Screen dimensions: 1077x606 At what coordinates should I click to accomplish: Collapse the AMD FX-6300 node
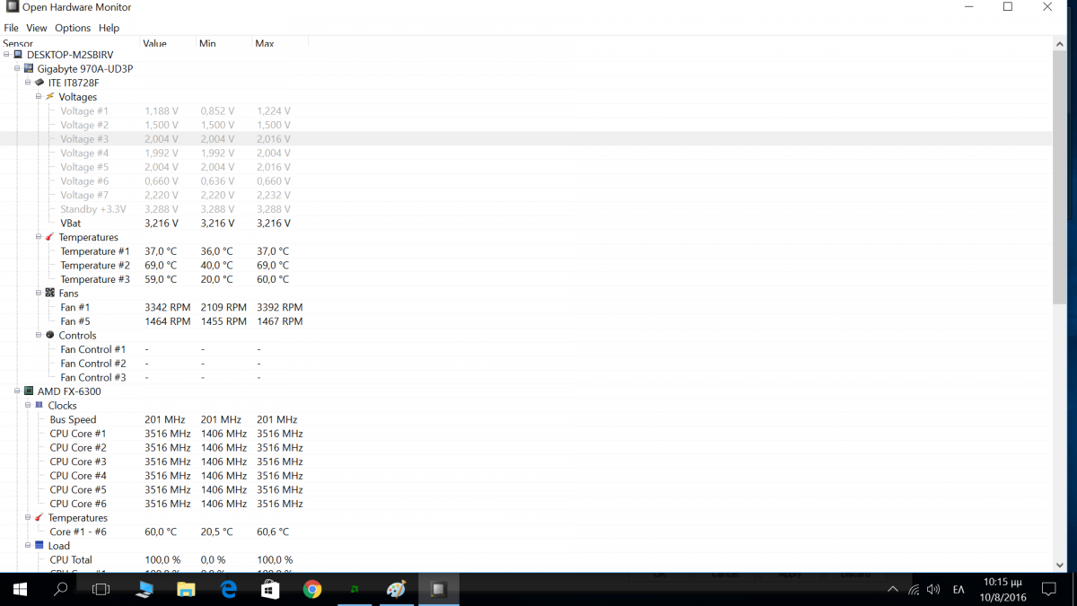click(17, 391)
